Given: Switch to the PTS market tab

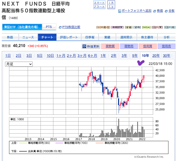Looking at the screenshot, I should (49, 27).
